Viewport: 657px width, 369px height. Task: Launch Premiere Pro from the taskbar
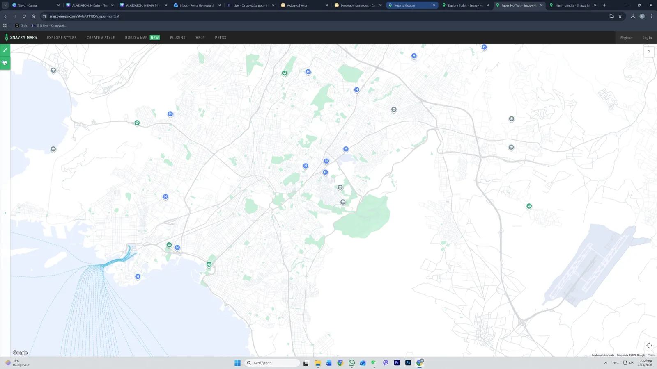(397, 363)
